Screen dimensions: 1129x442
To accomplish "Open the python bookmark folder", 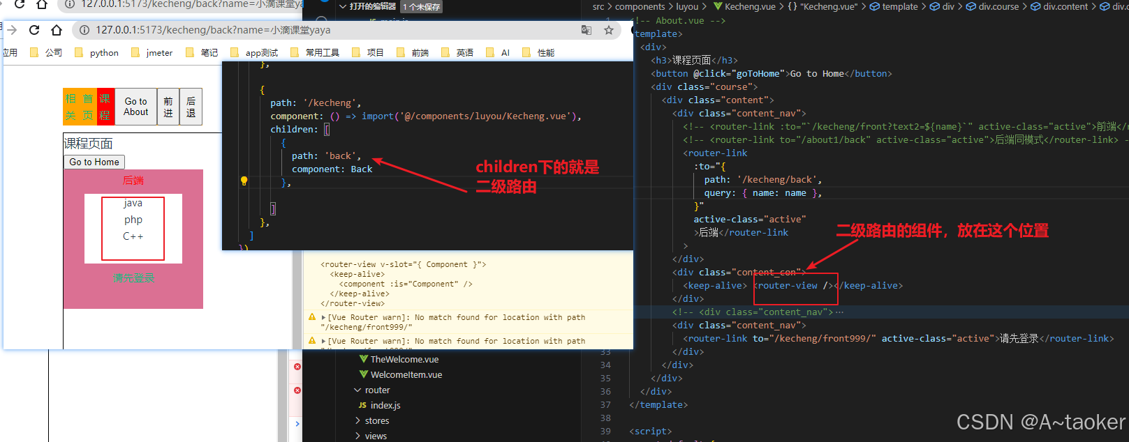I will coord(96,52).
